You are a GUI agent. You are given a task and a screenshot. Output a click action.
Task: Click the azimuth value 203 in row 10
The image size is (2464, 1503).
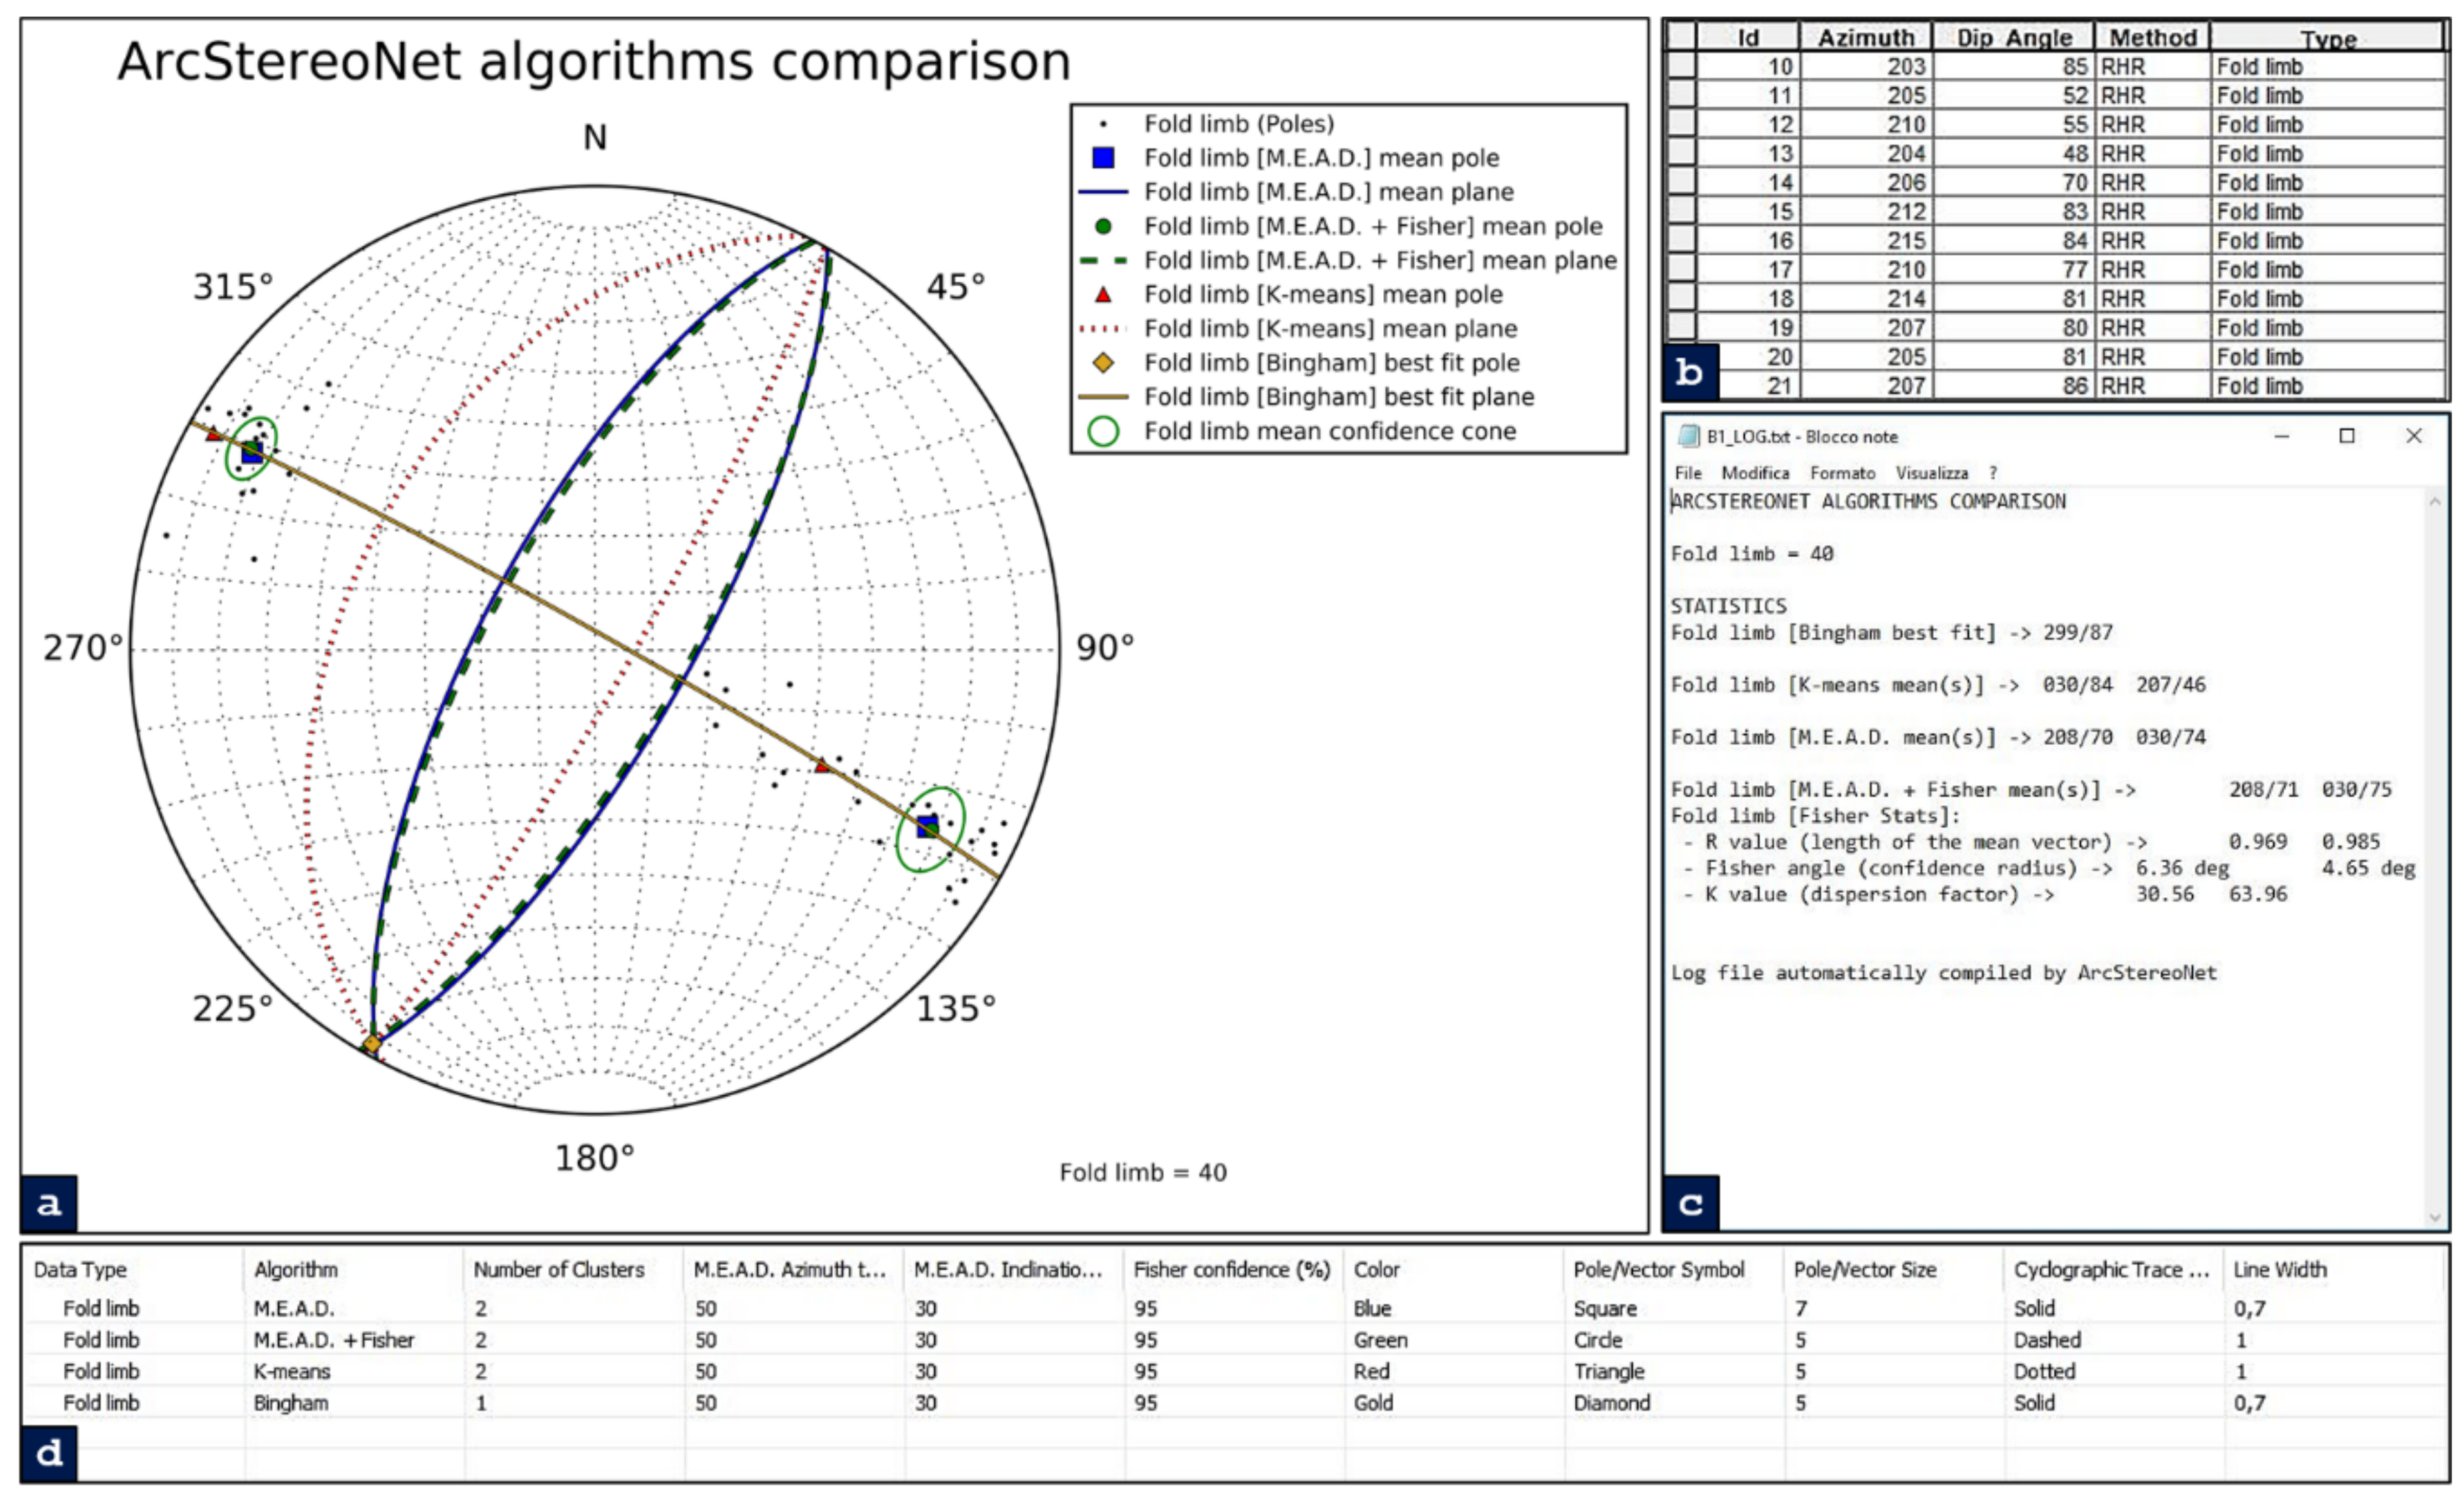click(1906, 66)
